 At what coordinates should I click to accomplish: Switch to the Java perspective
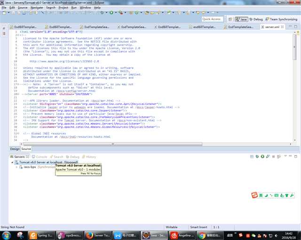click(x=241, y=19)
